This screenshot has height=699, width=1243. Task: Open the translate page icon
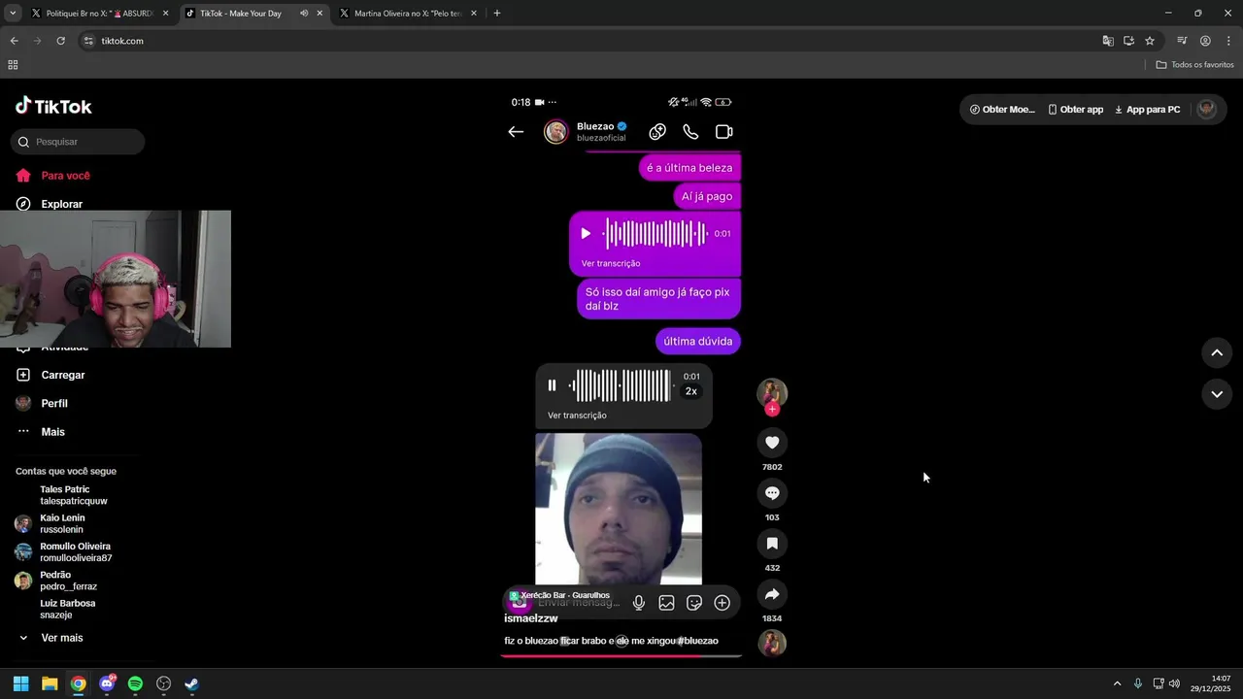click(1108, 41)
